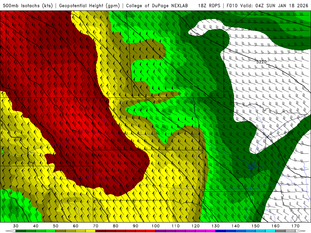Click the legend value '130'
Image resolution: width=311 pixels, height=233 pixels.
[x=216, y=226]
